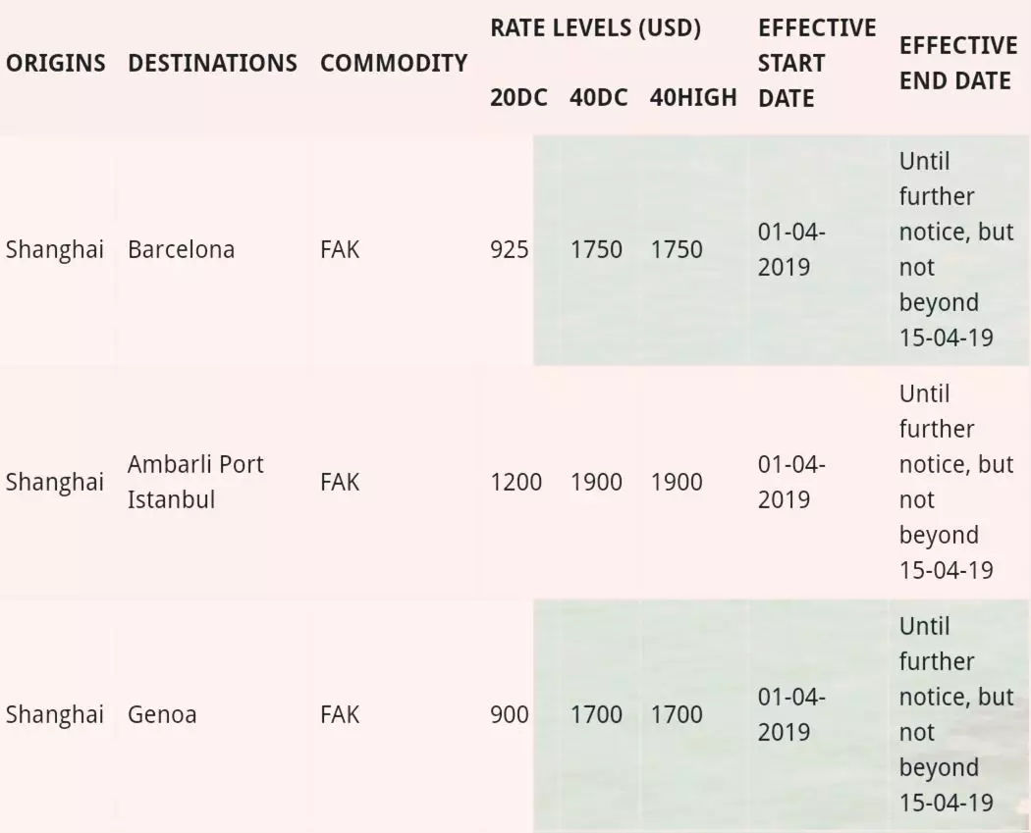This screenshot has width=1031, height=833.
Task: Select the 40HIGH sub-column header
Action: [x=693, y=98]
